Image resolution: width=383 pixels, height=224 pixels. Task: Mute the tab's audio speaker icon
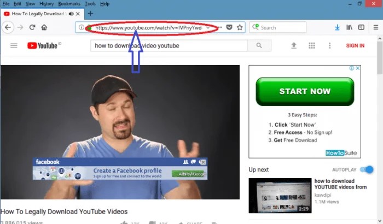[x=71, y=14]
